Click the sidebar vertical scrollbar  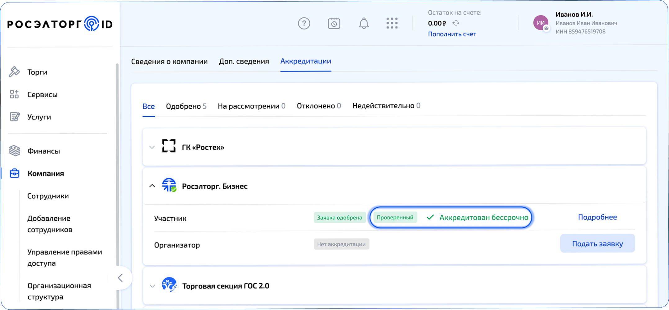pos(117,164)
